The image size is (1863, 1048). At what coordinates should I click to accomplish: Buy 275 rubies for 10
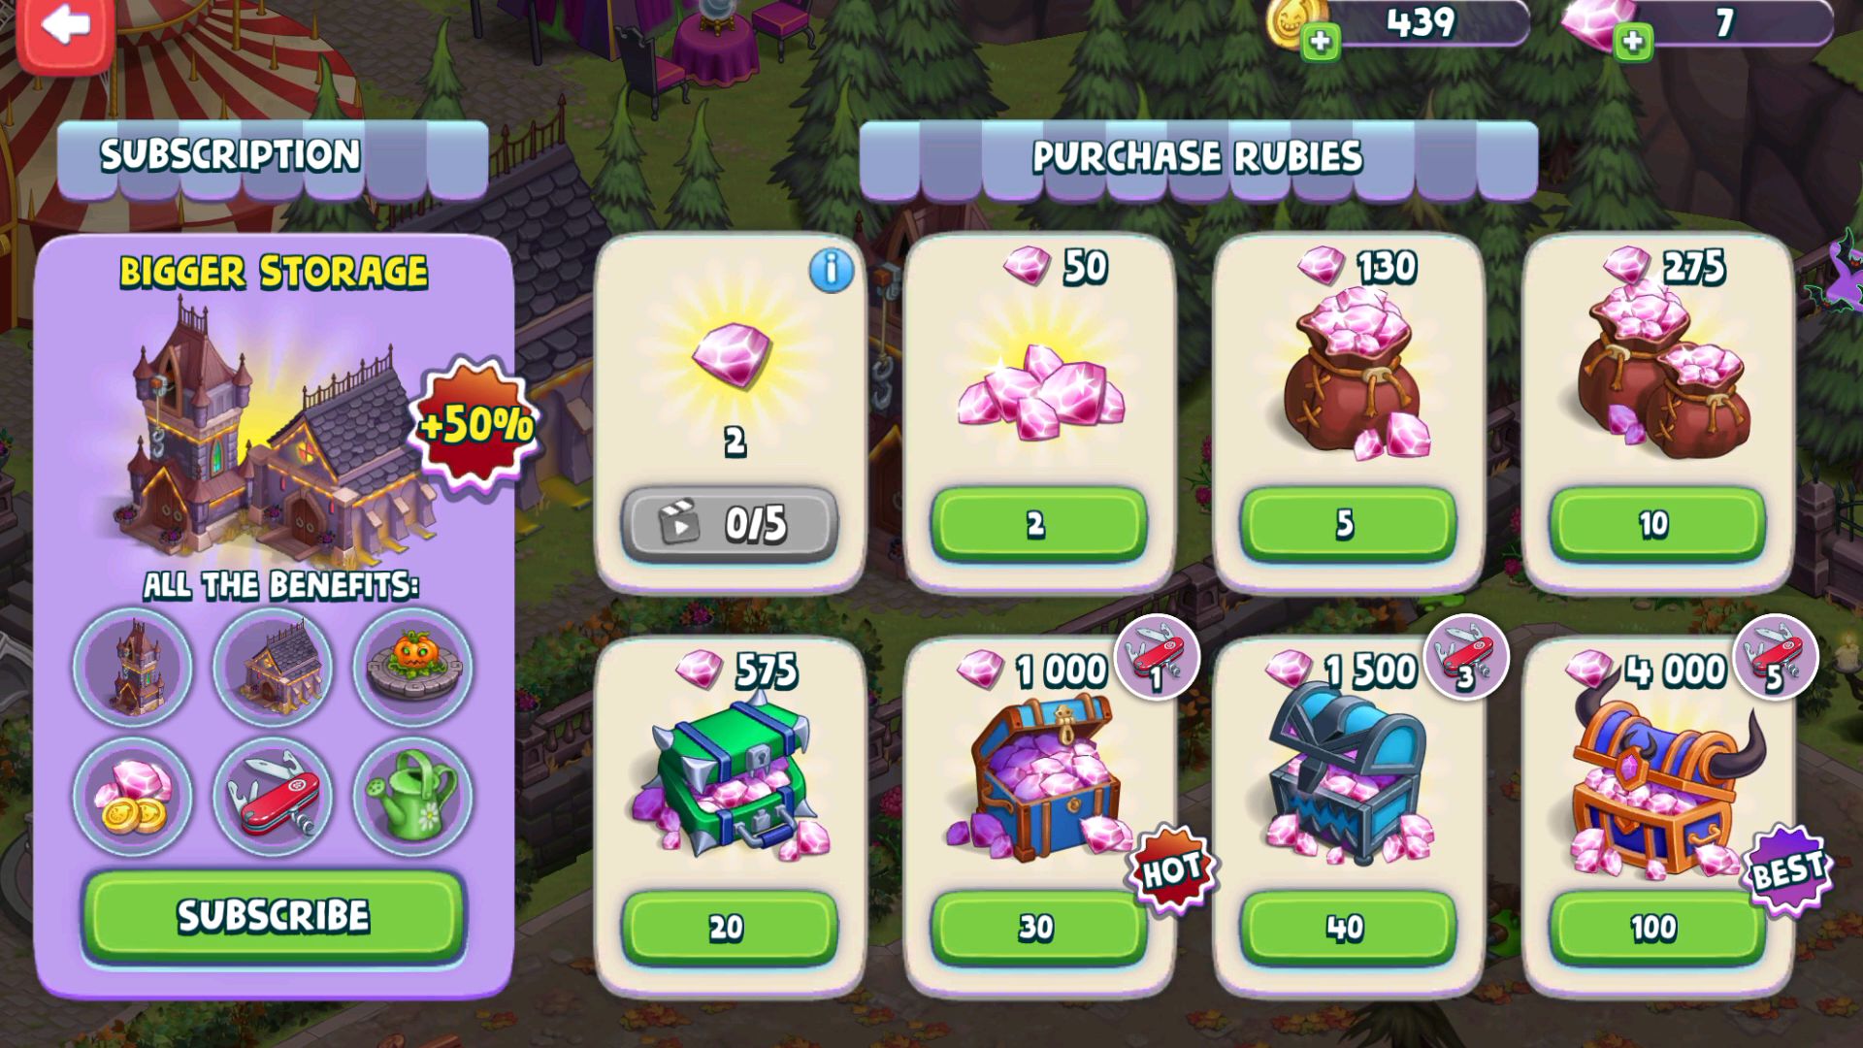point(1656,525)
